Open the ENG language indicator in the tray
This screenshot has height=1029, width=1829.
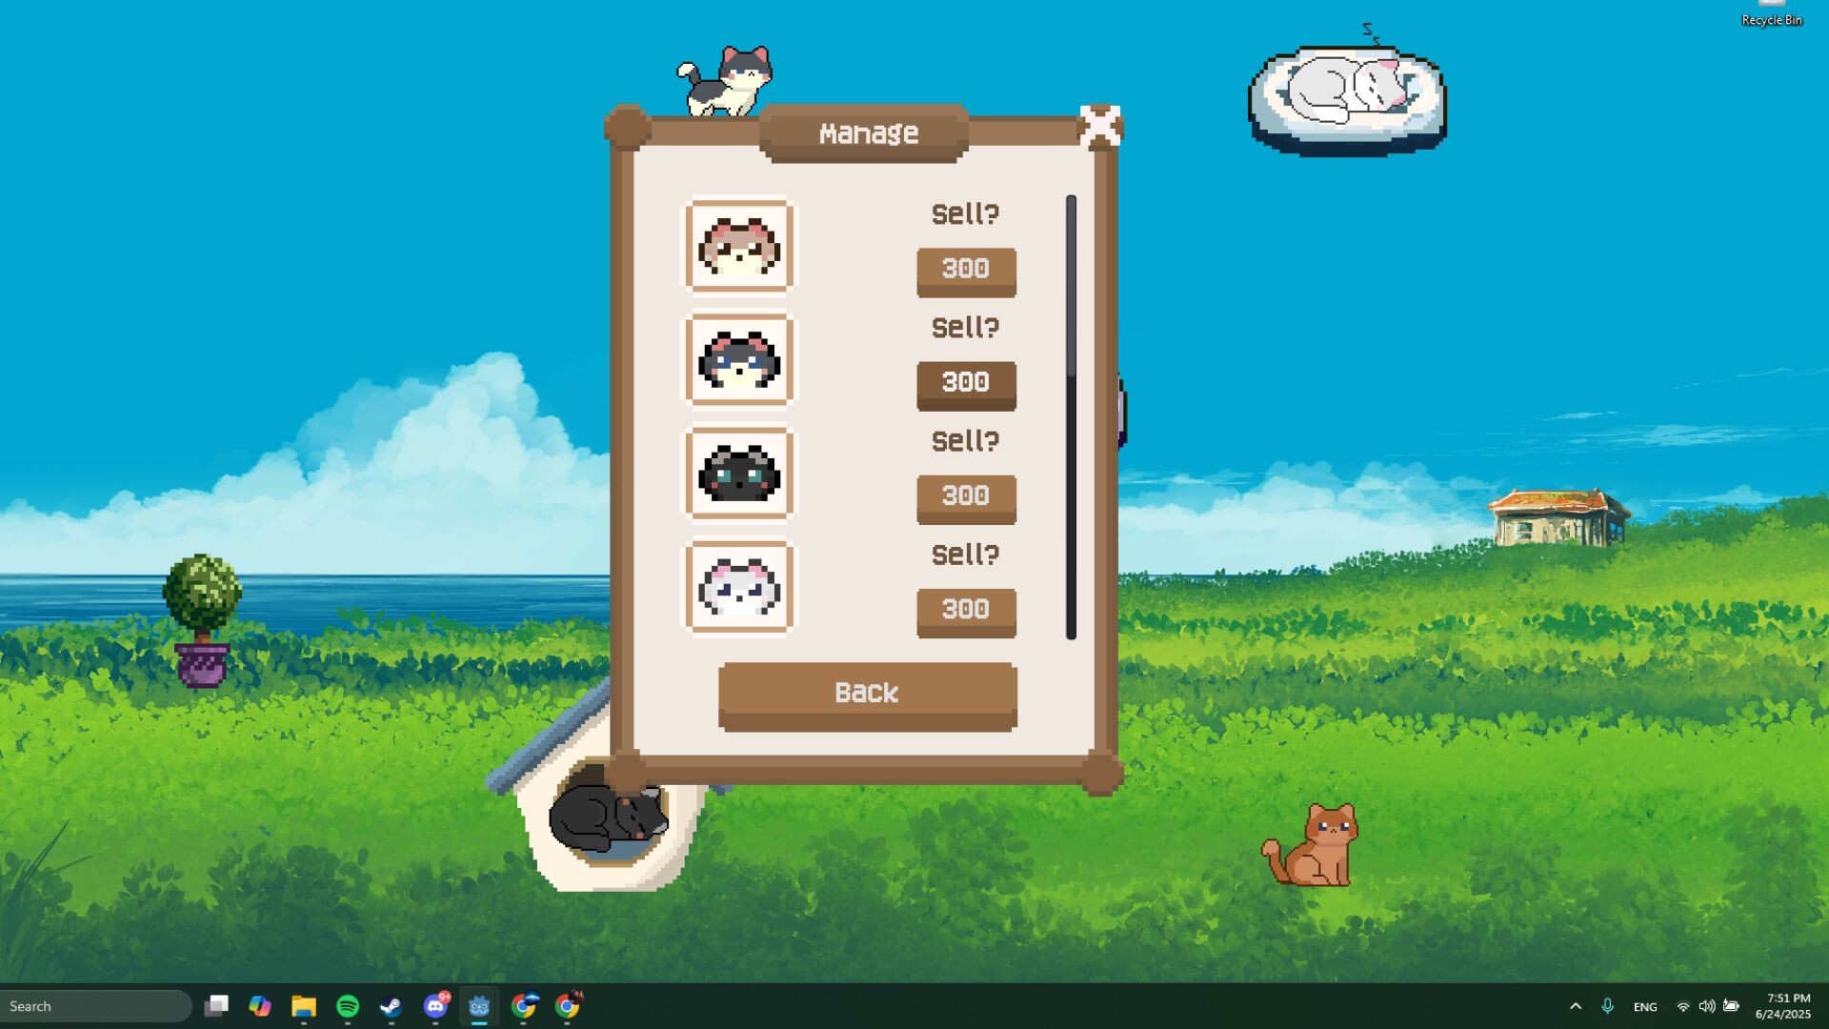click(x=1645, y=1005)
